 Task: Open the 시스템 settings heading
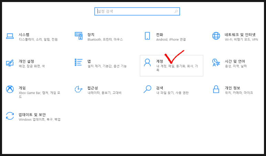pos(24,35)
